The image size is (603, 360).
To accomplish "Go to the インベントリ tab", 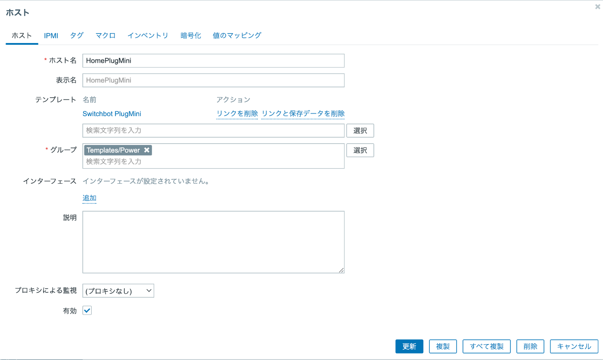I will pos(148,36).
